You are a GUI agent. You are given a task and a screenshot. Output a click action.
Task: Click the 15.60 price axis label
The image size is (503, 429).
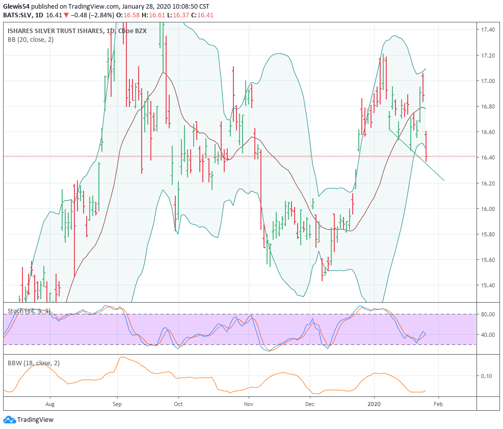[488, 260]
